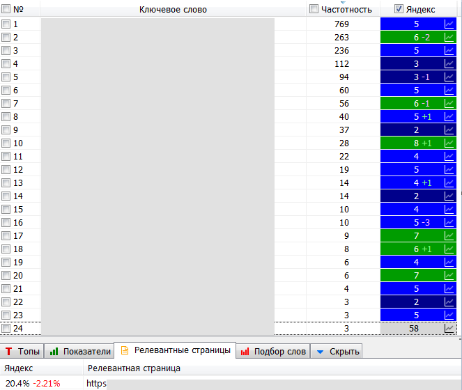Tick the checkbox for row 24
Screen dimensions: 462x390
tap(6, 329)
